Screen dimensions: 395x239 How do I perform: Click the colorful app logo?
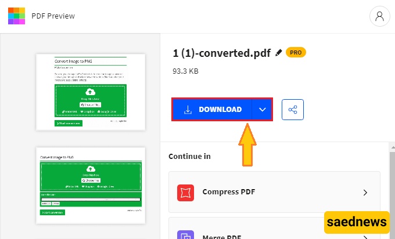17,16
